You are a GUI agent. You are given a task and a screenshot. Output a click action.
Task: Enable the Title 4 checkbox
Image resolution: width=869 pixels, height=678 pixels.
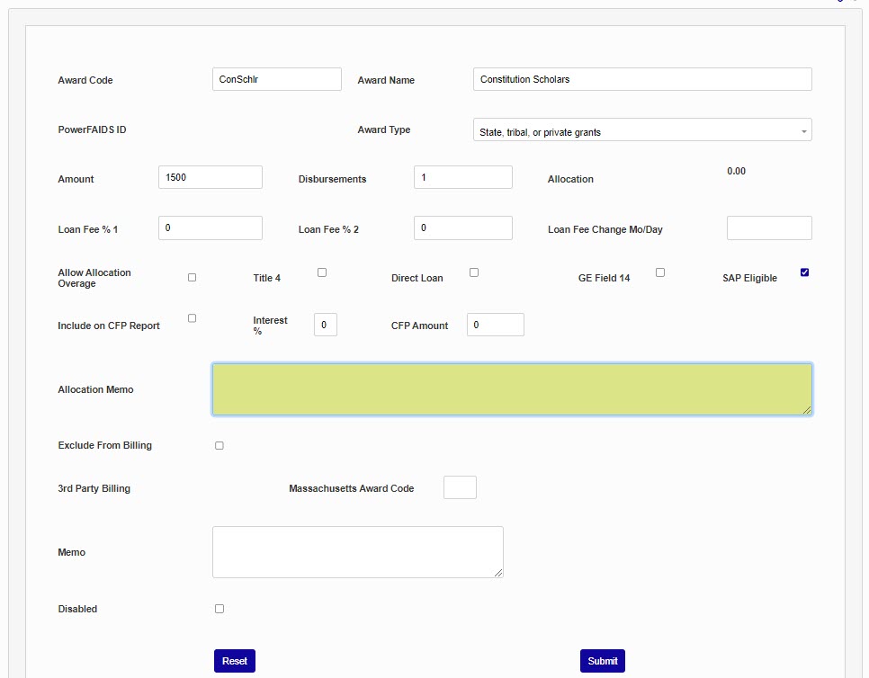322,272
